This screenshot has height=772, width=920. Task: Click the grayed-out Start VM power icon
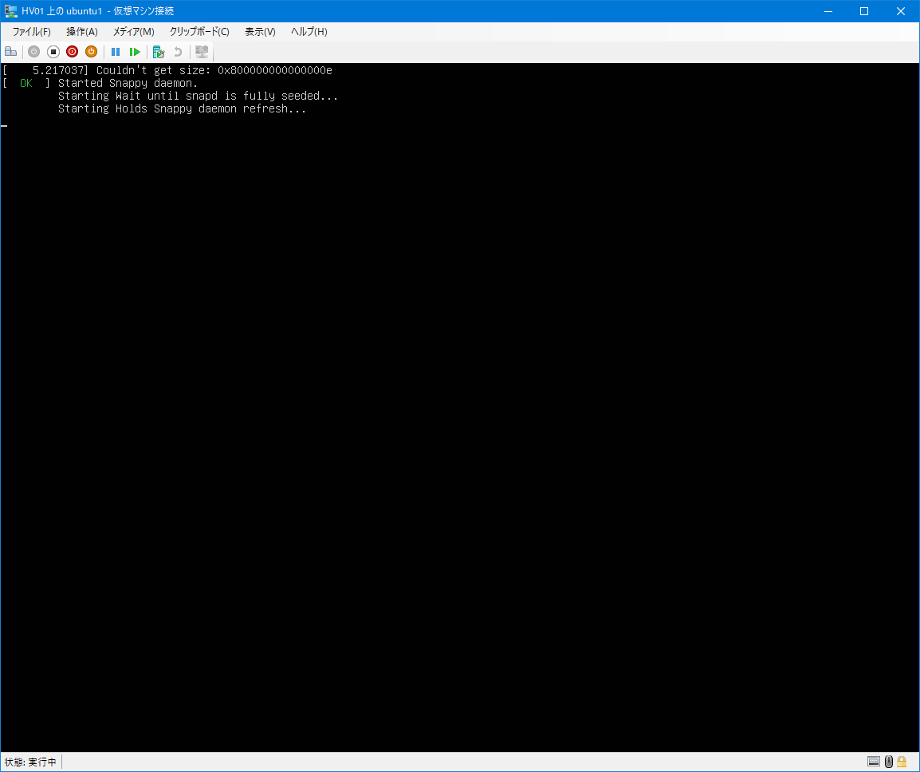(33, 52)
